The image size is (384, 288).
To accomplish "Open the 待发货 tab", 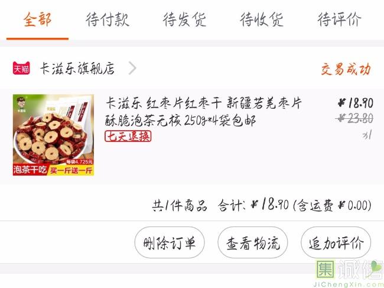I will 185,20.
